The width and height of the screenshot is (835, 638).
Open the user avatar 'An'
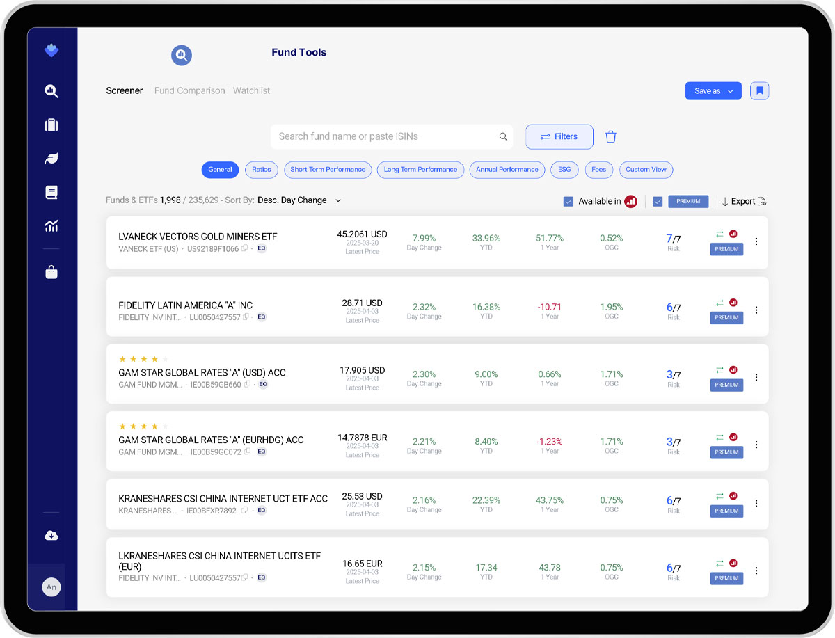51,587
